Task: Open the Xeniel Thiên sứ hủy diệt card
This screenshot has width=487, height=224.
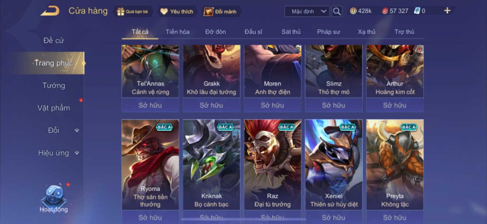Action: [x=334, y=165]
